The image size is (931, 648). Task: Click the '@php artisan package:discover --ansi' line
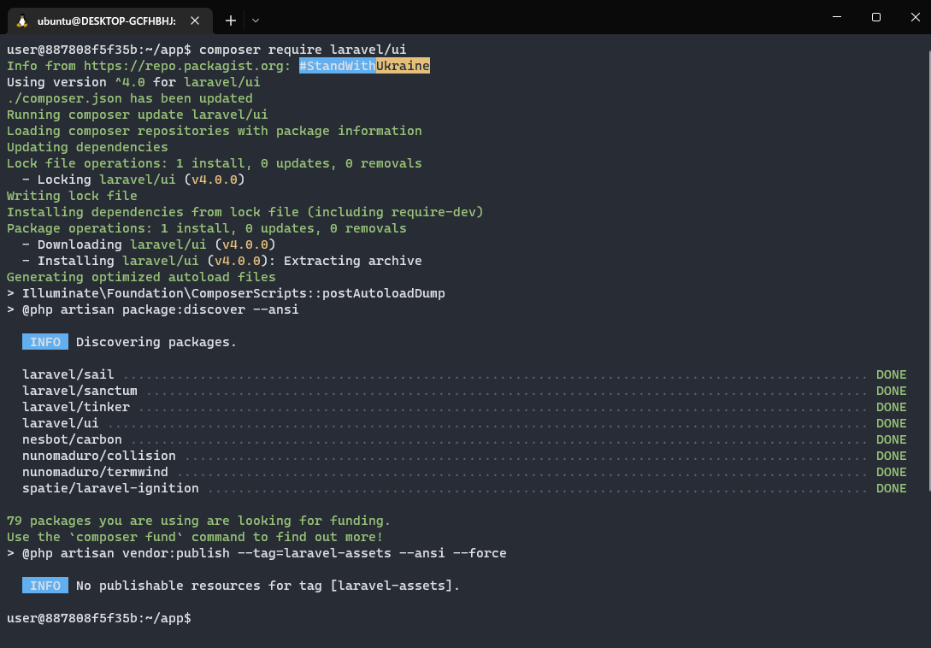point(152,309)
